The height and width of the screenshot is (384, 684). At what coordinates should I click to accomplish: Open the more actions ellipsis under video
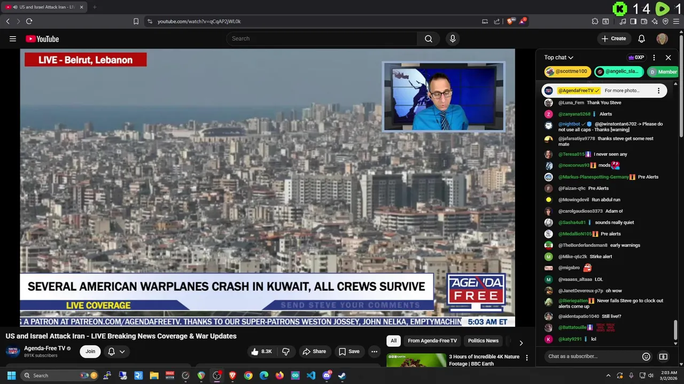click(374, 351)
